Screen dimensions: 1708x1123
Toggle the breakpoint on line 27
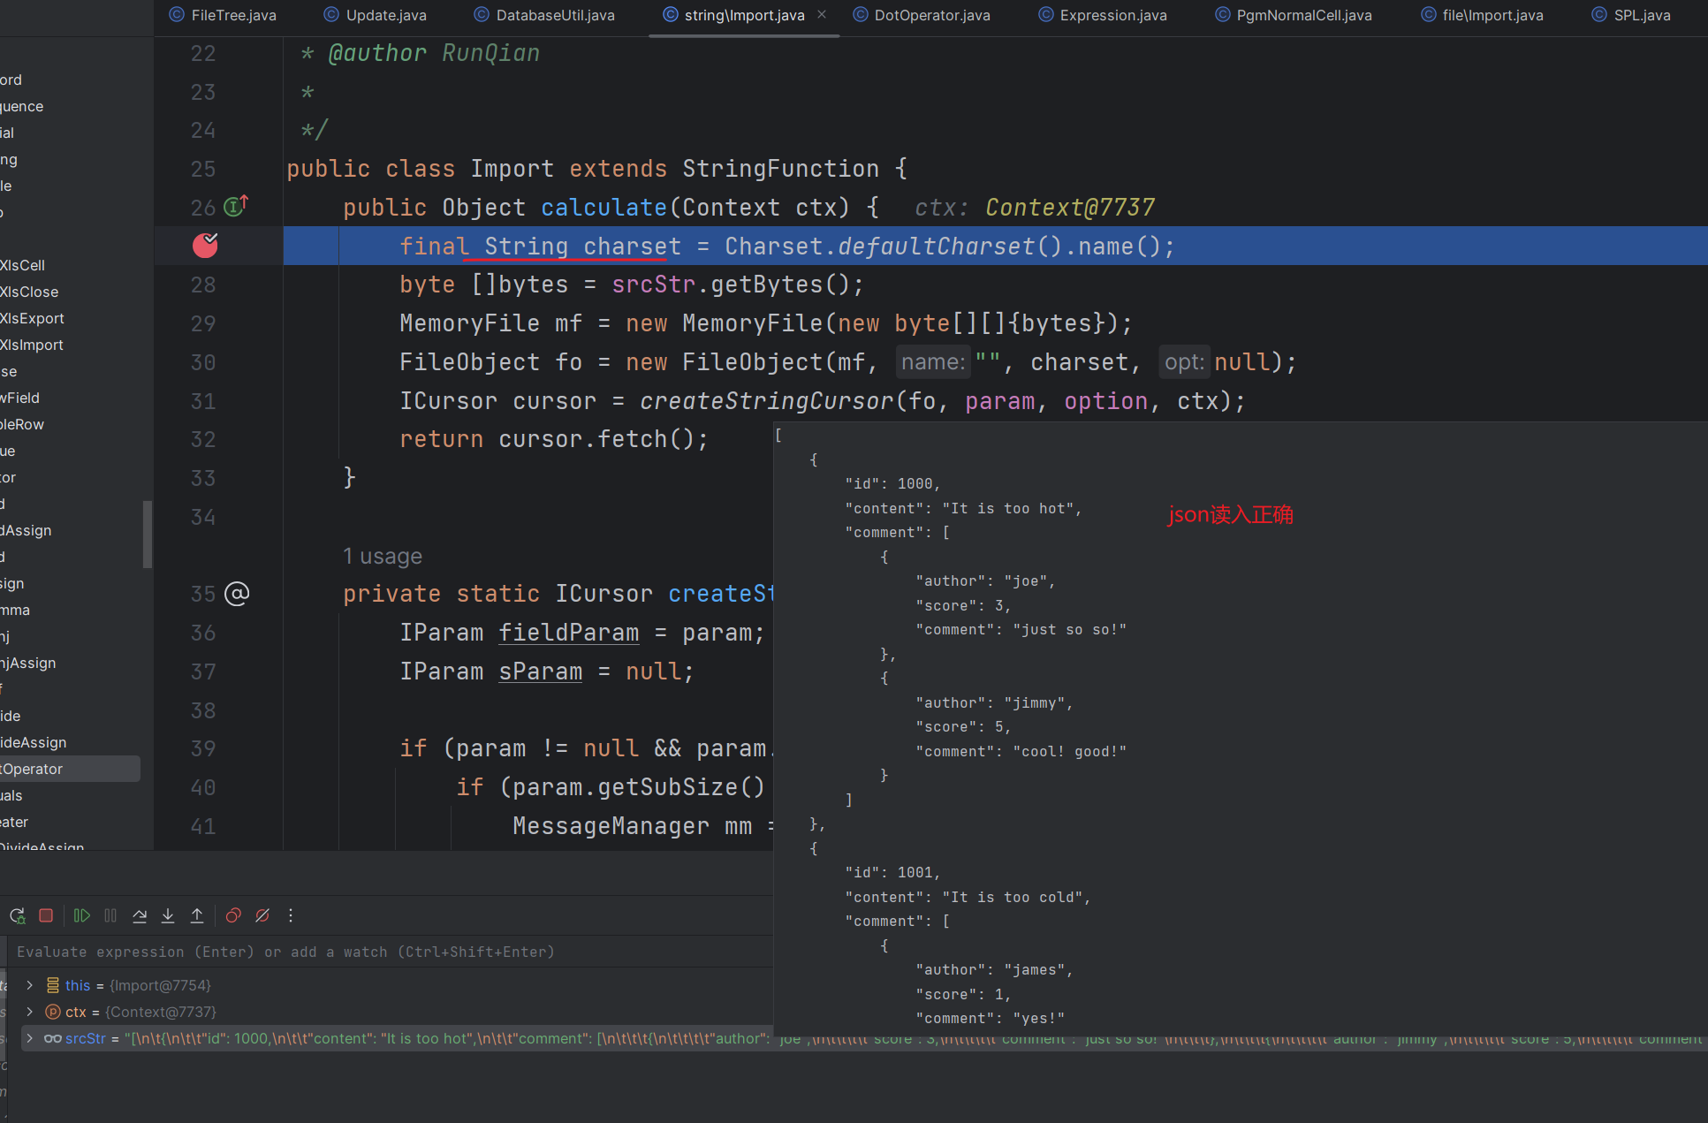click(x=205, y=246)
